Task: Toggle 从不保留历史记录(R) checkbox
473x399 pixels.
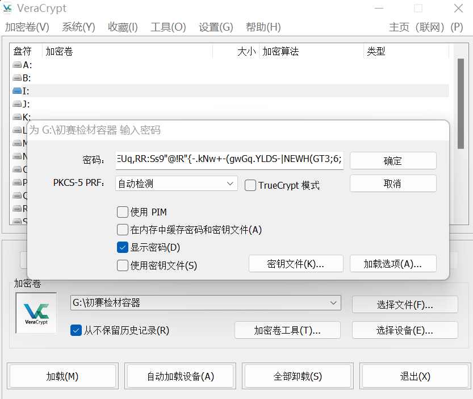Action: pyautogui.click(x=76, y=330)
